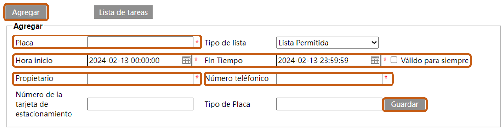Focus the Placa text field
Viewport: 502px width, 131px height.
point(140,43)
